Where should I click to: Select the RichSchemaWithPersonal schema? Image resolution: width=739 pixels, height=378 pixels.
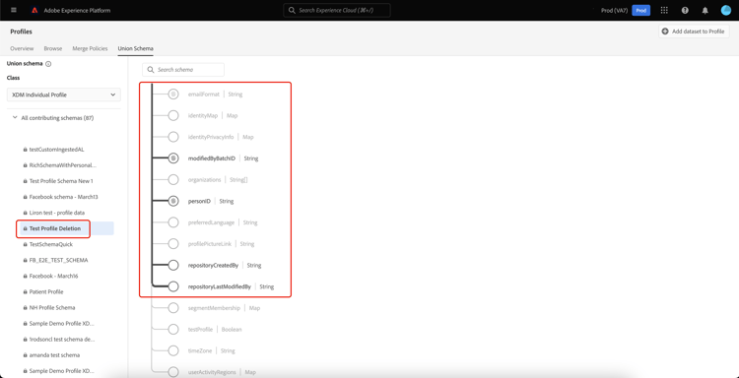click(63, 165)
